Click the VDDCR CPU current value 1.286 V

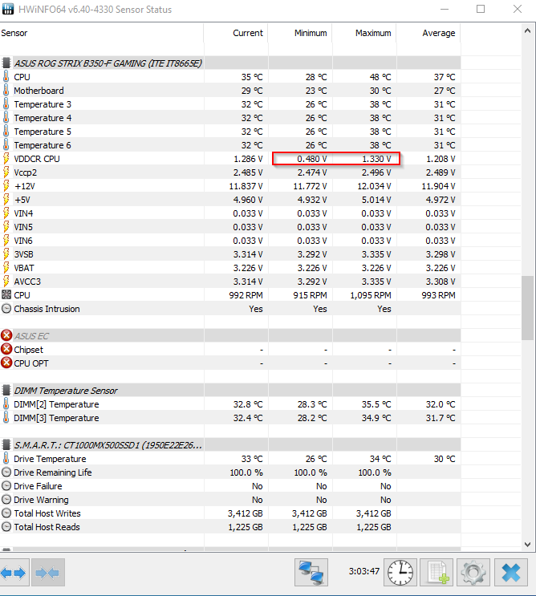248,159
